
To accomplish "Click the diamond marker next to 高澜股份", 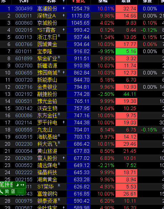I will (x=64, y=8).
